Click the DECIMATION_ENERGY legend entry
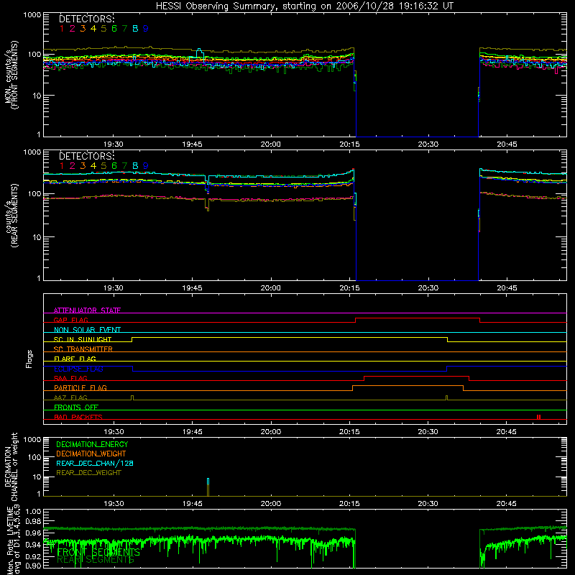Image resolution: width=575 pixels, height=575 pixels. 92,444
